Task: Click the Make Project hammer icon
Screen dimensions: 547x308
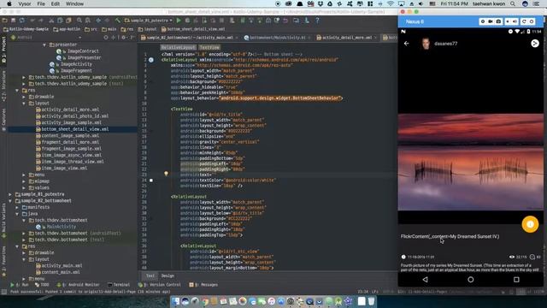Action: (x=118, y=21)
